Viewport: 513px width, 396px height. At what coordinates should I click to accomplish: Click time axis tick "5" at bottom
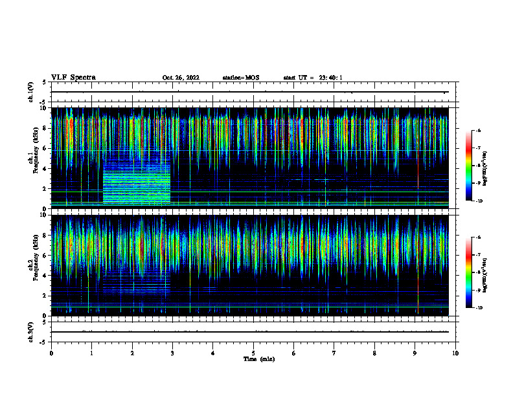pyautogui.click(x=253, y=353)
